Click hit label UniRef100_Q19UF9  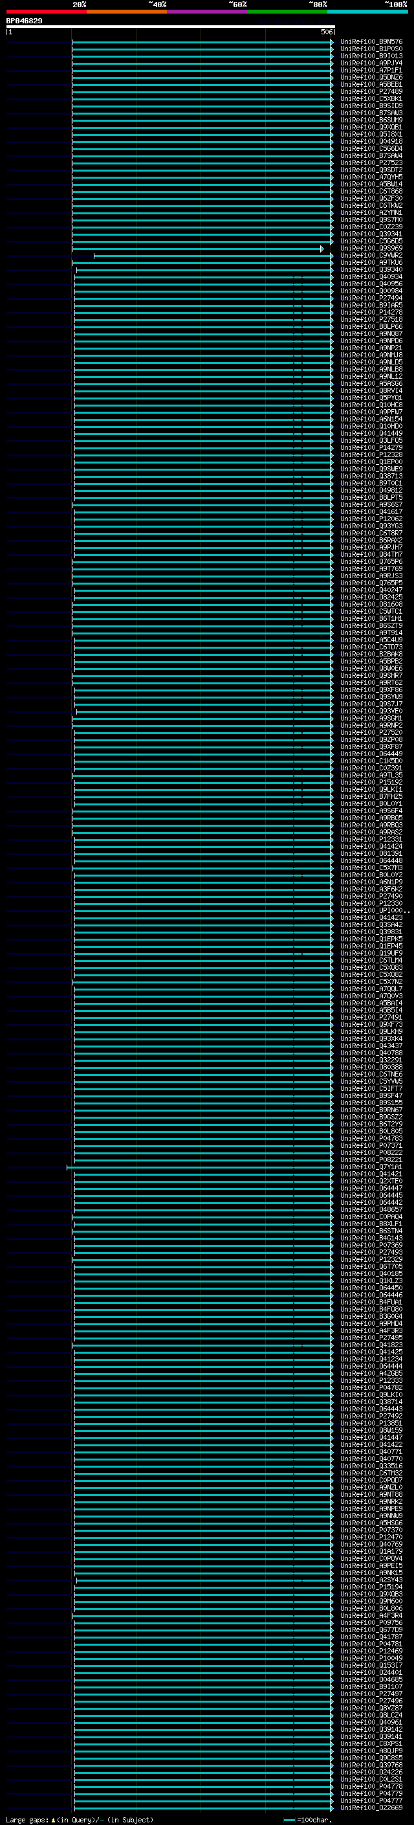pyautogui.click(x=371, y=953)
